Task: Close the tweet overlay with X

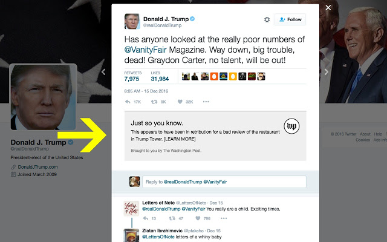Action: point(328,8)
